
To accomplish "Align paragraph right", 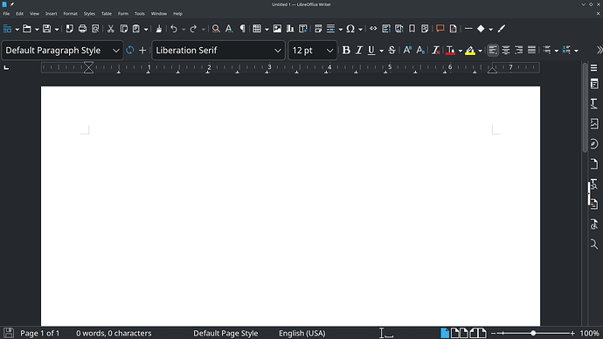I will tap(519, 51).
